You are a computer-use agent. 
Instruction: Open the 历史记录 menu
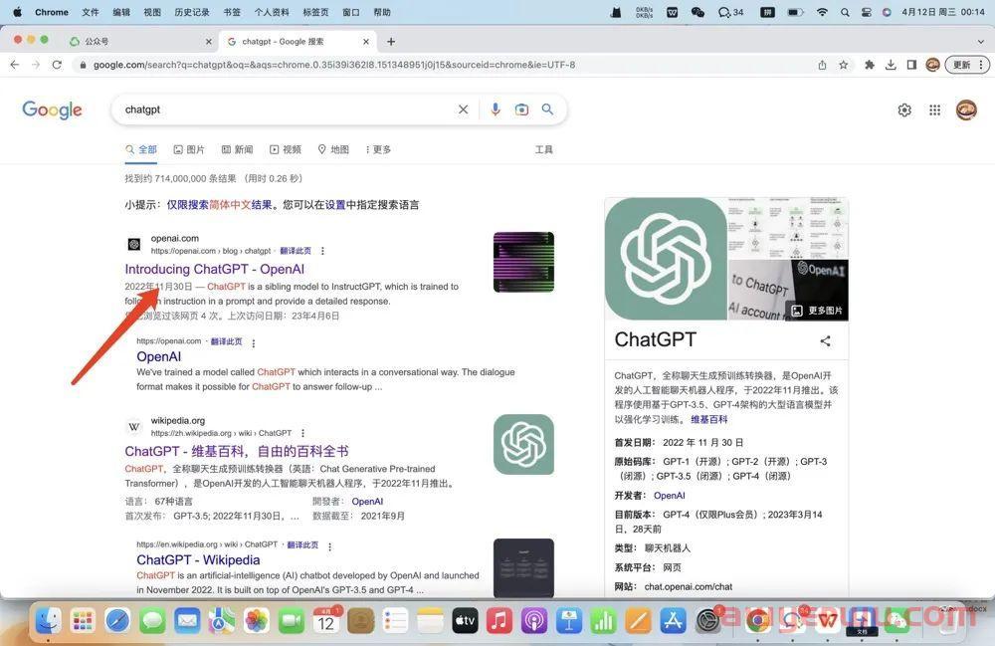192,12
